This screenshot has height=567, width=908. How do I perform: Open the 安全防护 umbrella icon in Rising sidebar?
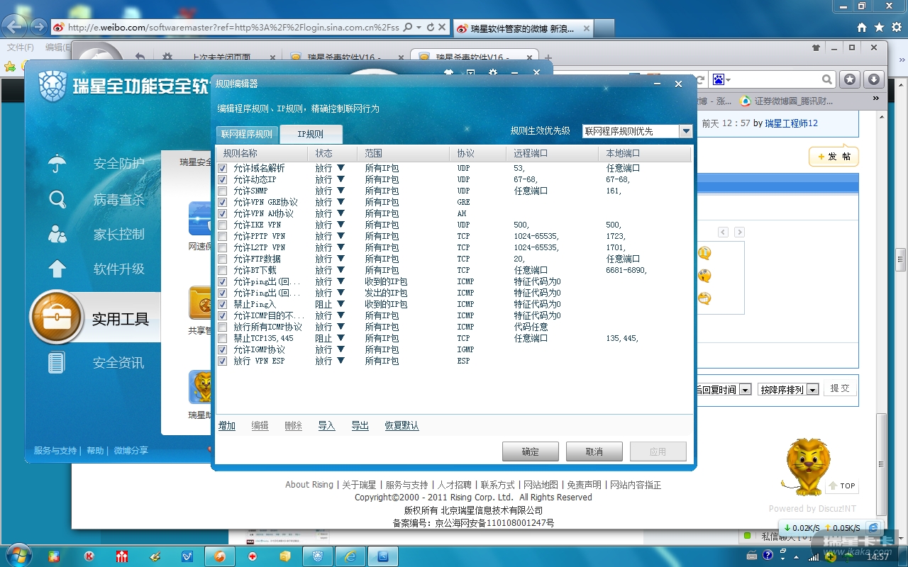[x=57, y=164]
